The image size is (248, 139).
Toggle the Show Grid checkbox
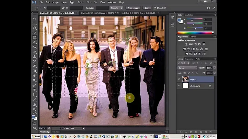click(155, 8)
